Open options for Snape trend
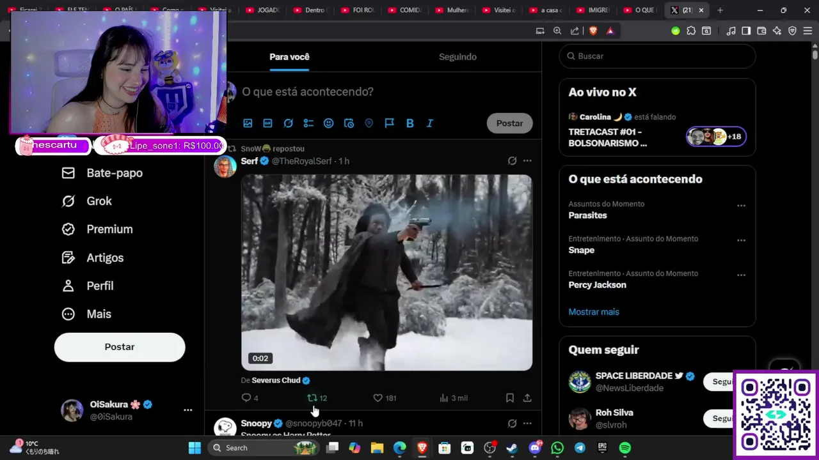 741,240
